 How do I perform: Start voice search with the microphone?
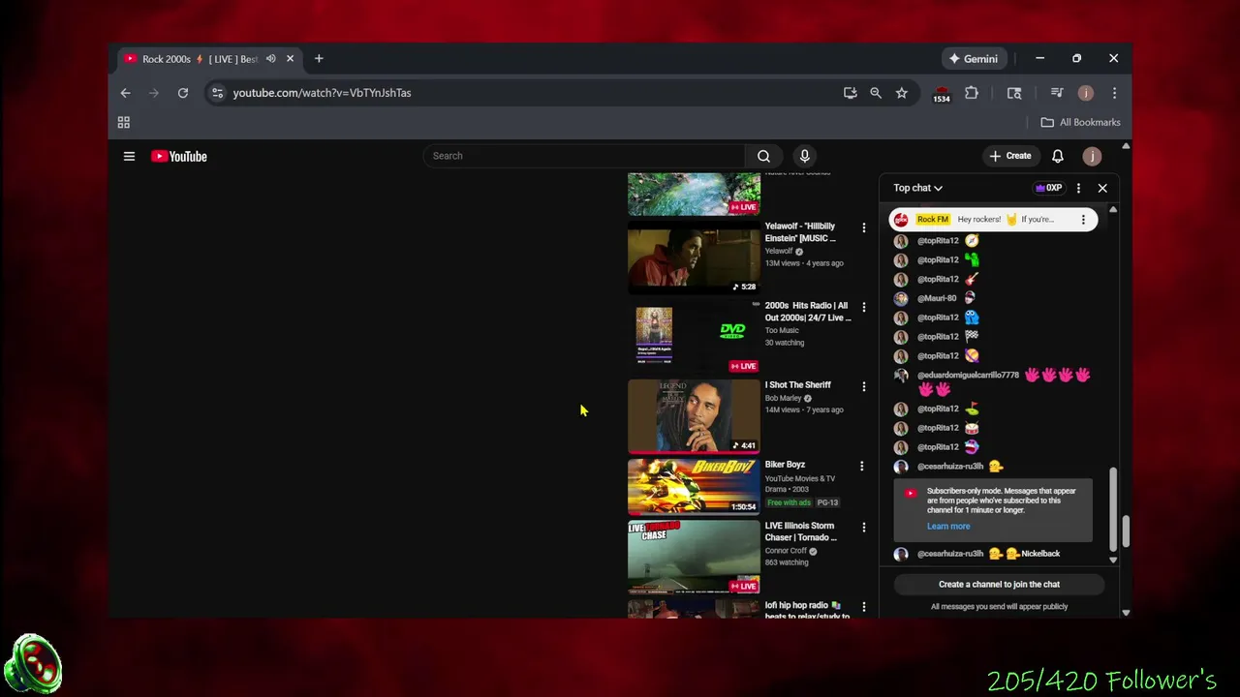(804, 156)
